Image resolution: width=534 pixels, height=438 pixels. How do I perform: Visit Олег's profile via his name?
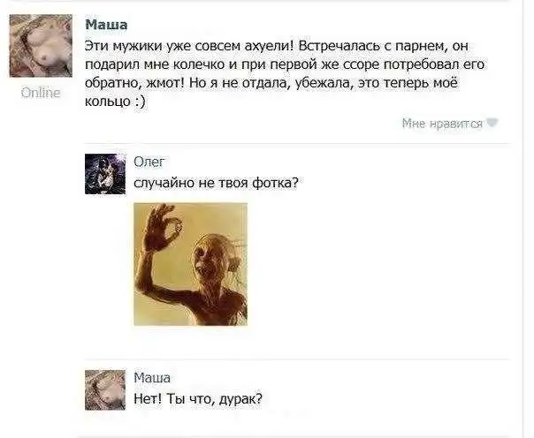click(149, 162)
